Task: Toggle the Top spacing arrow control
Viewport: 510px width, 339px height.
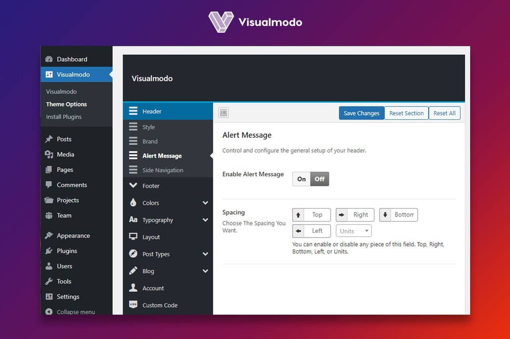Action: pos(298,215)
